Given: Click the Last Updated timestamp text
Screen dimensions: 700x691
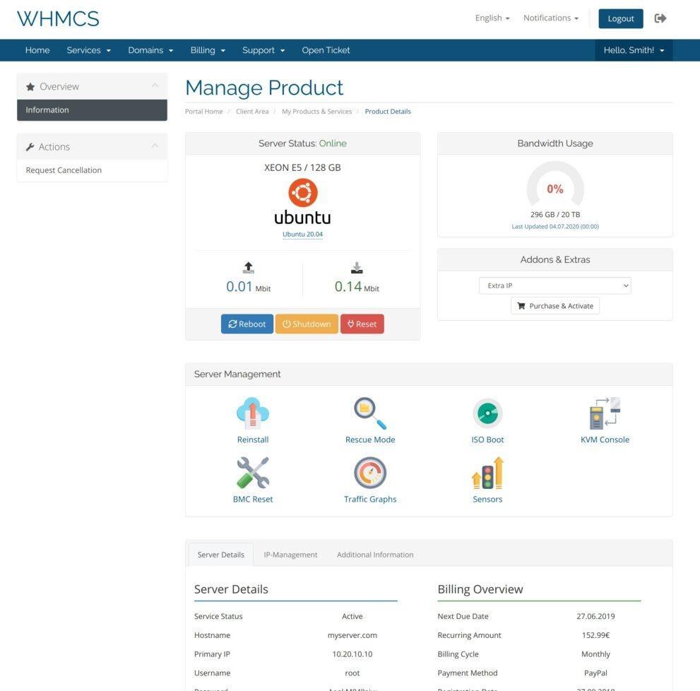Looking at the screenshot, I should tap(555, 227).
